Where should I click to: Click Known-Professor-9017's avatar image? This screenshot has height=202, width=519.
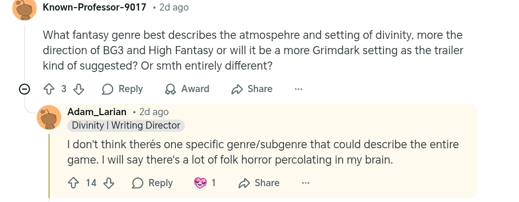[25, 9]
